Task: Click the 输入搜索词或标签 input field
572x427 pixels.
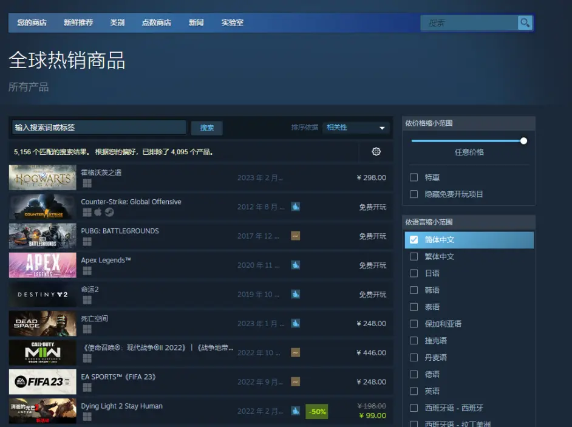Action: tap(97, 128)
